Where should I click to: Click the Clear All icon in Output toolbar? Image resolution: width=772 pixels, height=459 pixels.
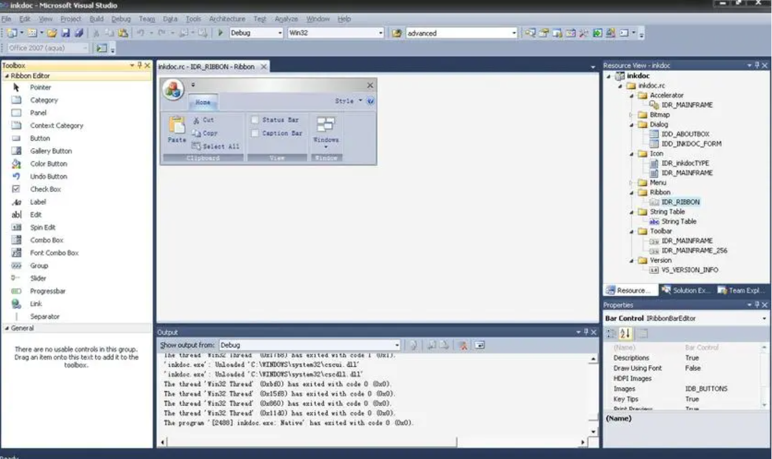(463, 345)
